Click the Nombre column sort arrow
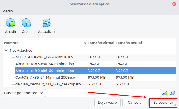 coord(85,43)
